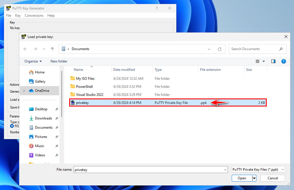The height and width of the screenshot is (190, 294).
Task: Open Documents quick access folder
Action: 44,128
